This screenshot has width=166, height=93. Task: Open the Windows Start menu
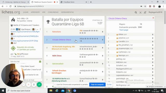pos(3,91)
